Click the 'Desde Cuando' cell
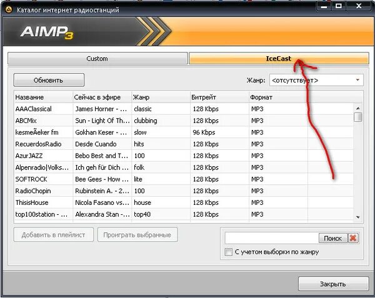Screen dimensions: 375x298 102,144
